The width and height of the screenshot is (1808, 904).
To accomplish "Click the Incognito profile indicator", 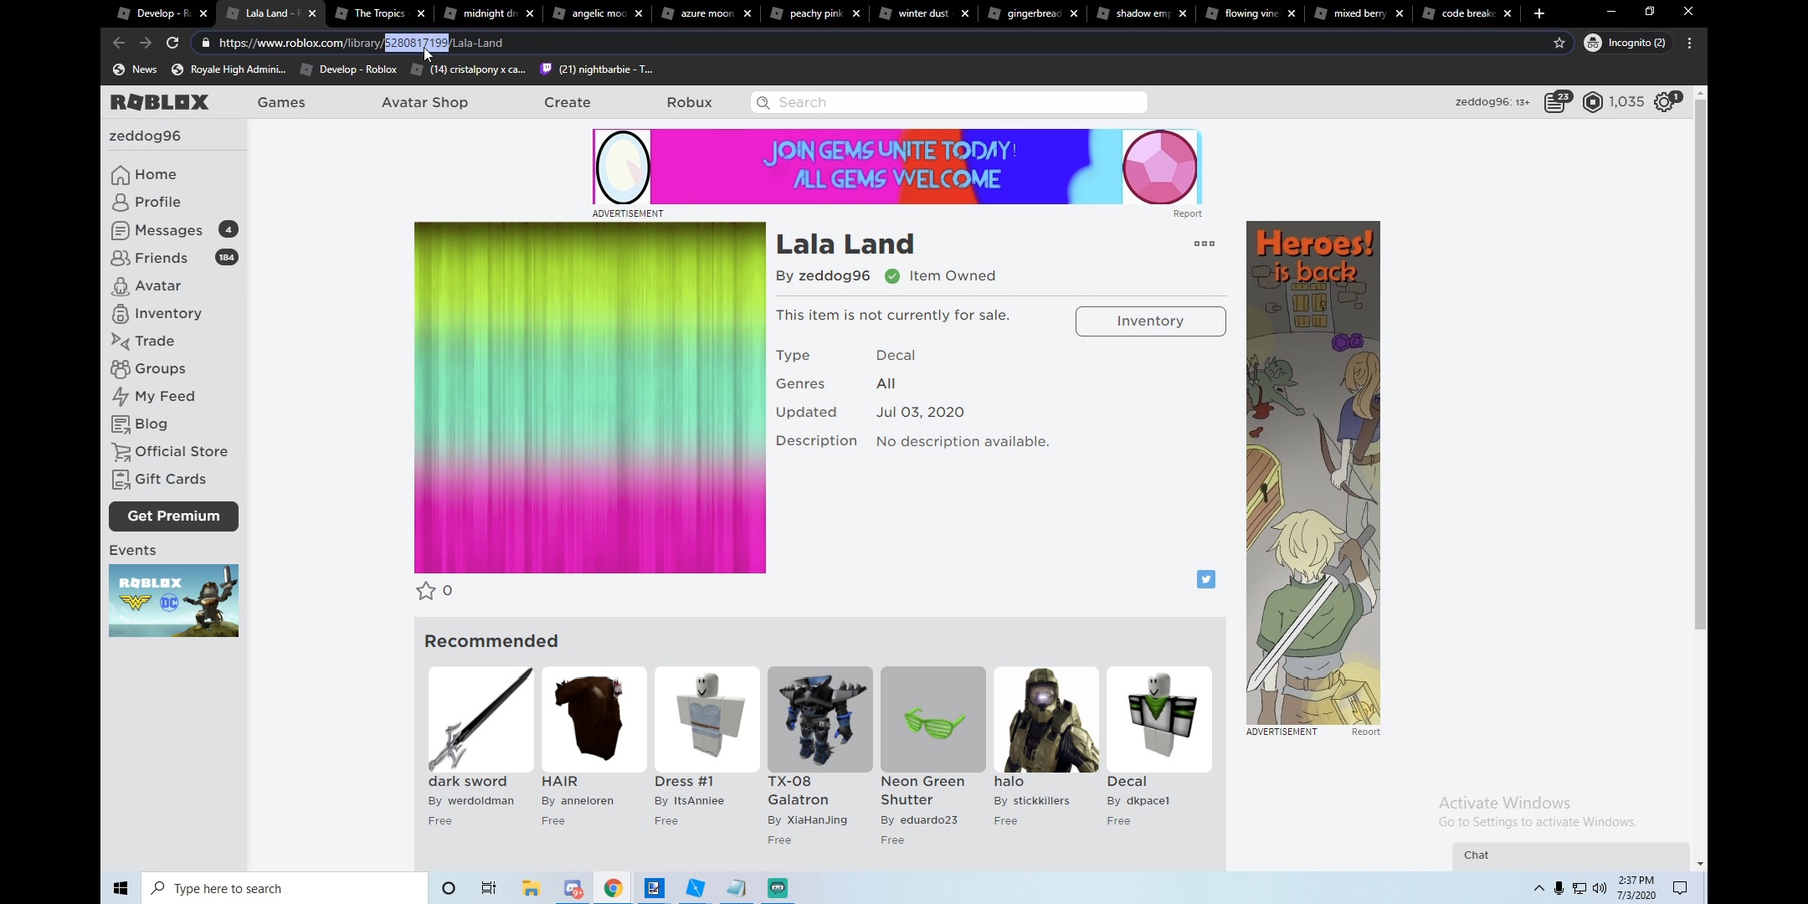I will pyautogui.click(x=1626, y=43).
